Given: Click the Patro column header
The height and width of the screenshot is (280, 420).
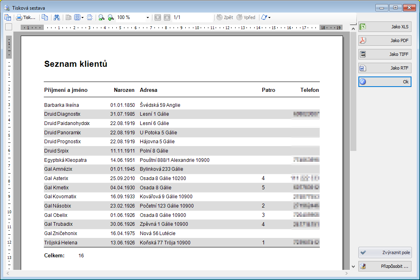Looking at the screenshot, I should [x=268, y=90].
